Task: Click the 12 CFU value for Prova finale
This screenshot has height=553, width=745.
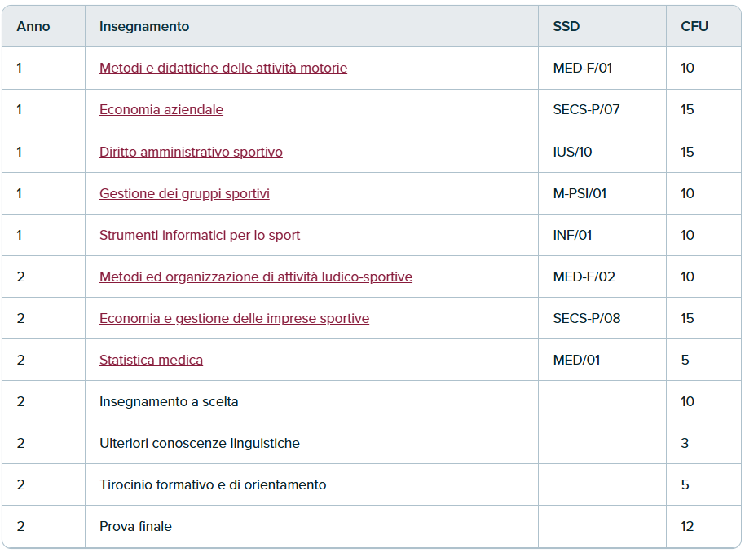Action: [687, 526]
